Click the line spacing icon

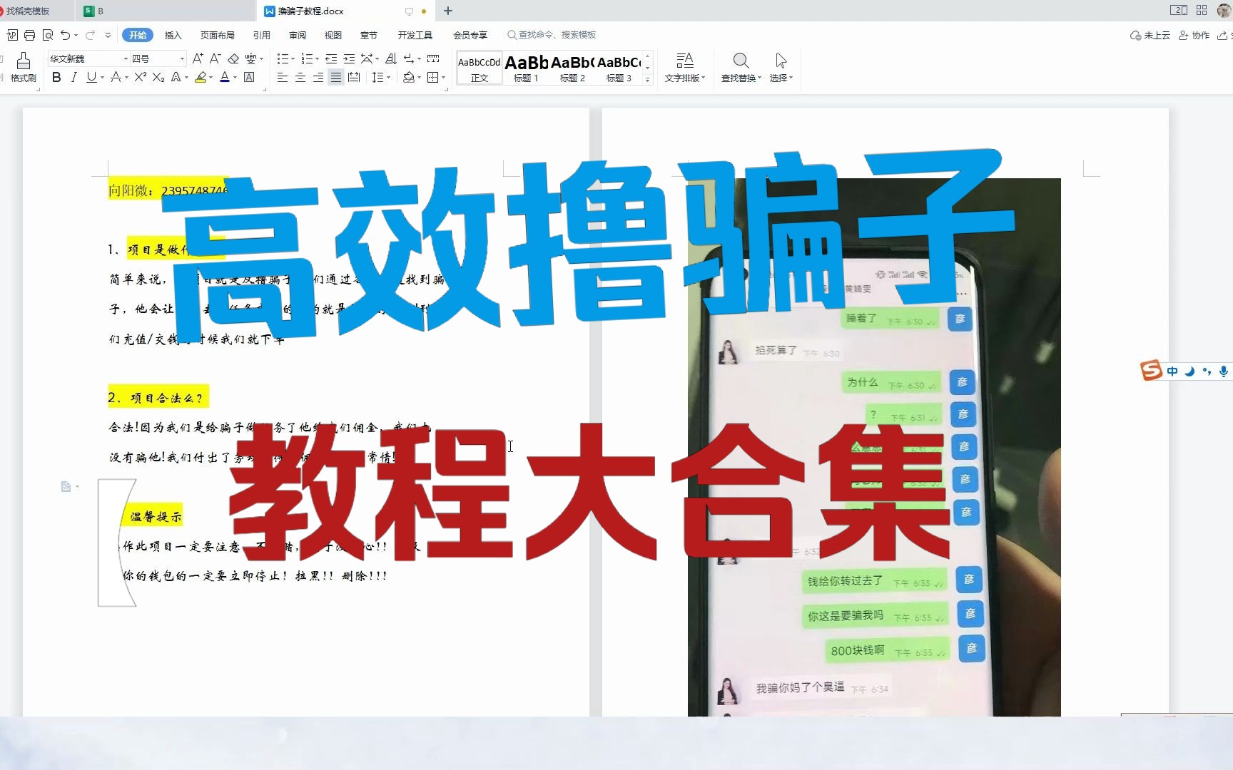click(x=377, y=77)
